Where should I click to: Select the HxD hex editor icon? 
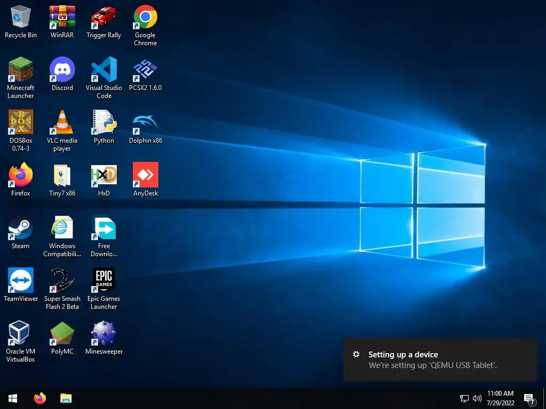tap(104, 179)
